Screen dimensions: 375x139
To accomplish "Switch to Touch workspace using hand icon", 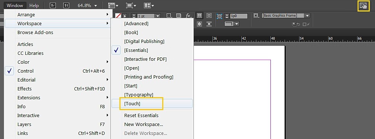I will point(363,6).
